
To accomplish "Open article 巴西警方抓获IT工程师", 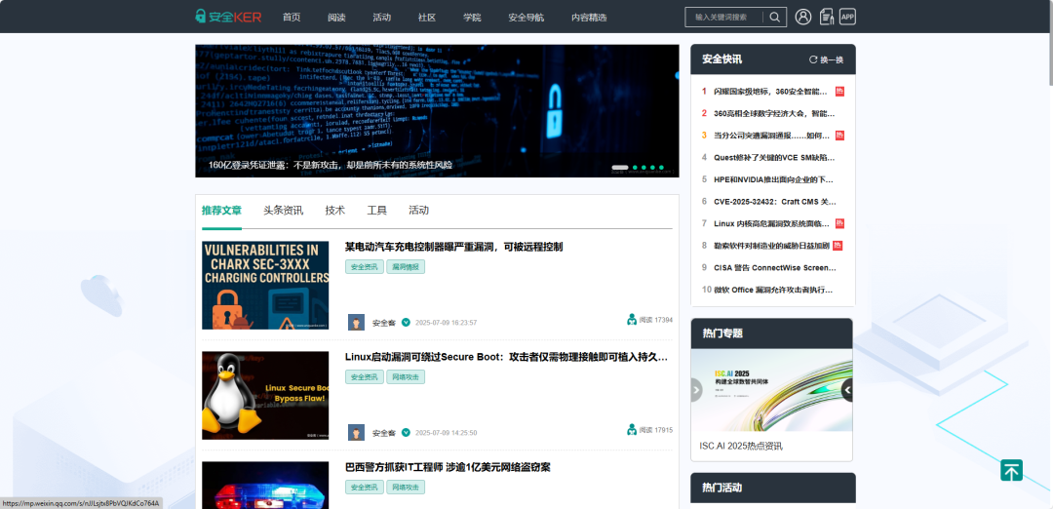I will click(x=448, y=467).
